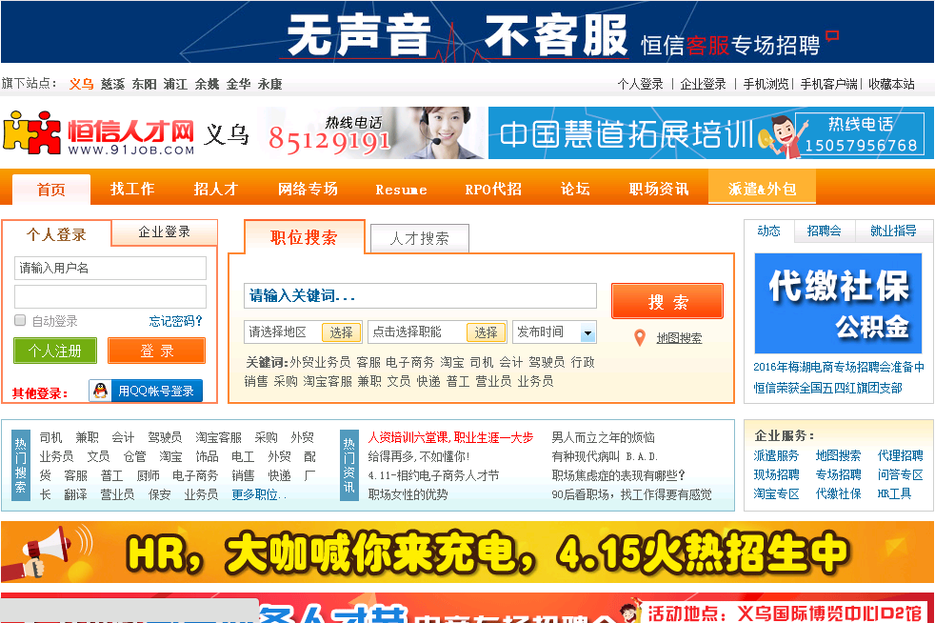Viewport: 935px width, 623px height.
Task: Open HR工具 under 企业服务
Action: coord(894,494)
